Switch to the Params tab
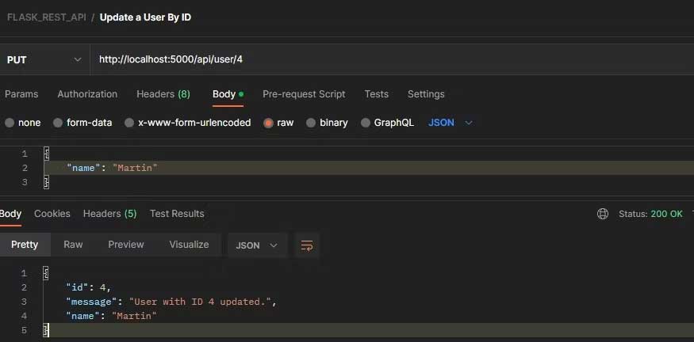694x342 pixels. pyautogui.click(x=21, y=94)
